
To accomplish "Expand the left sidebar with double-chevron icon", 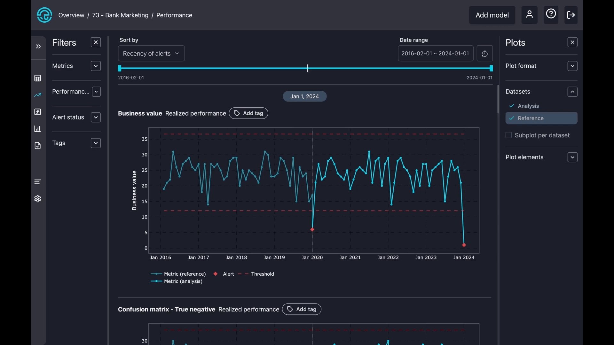I will [38, 47].
